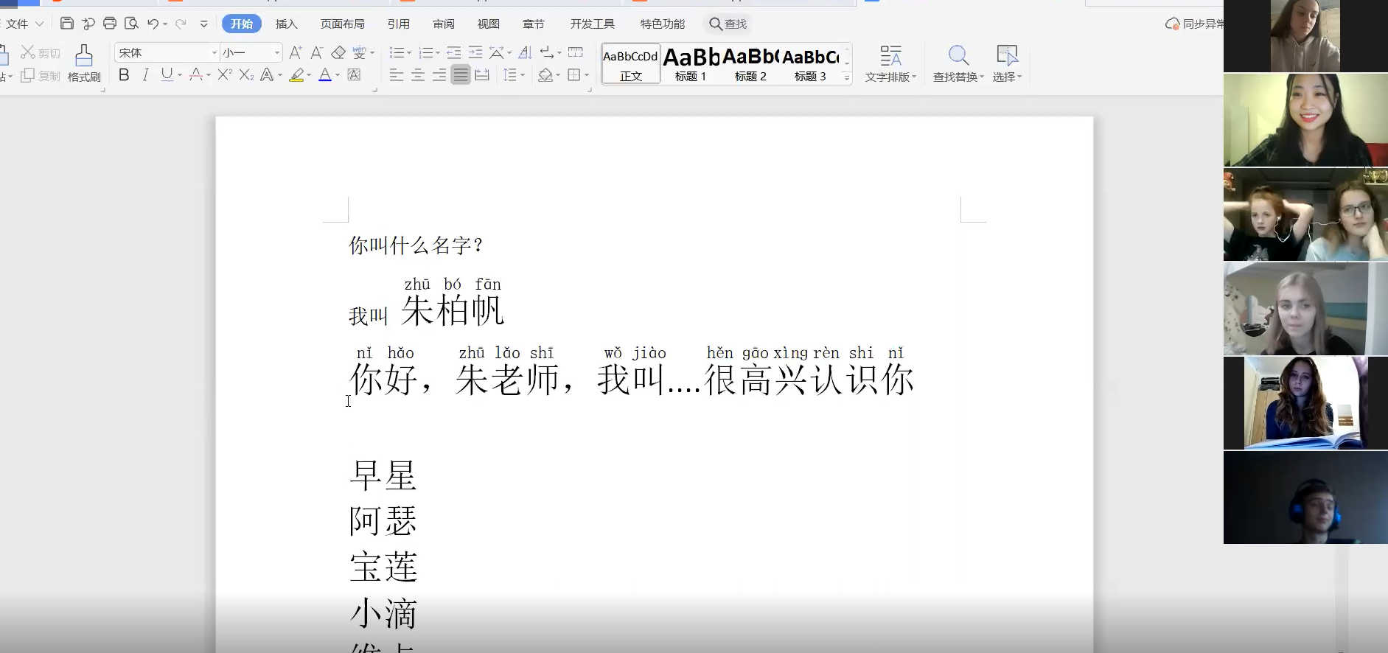
Task: Open the 宋体 font name dropdown
Action: 215,52
